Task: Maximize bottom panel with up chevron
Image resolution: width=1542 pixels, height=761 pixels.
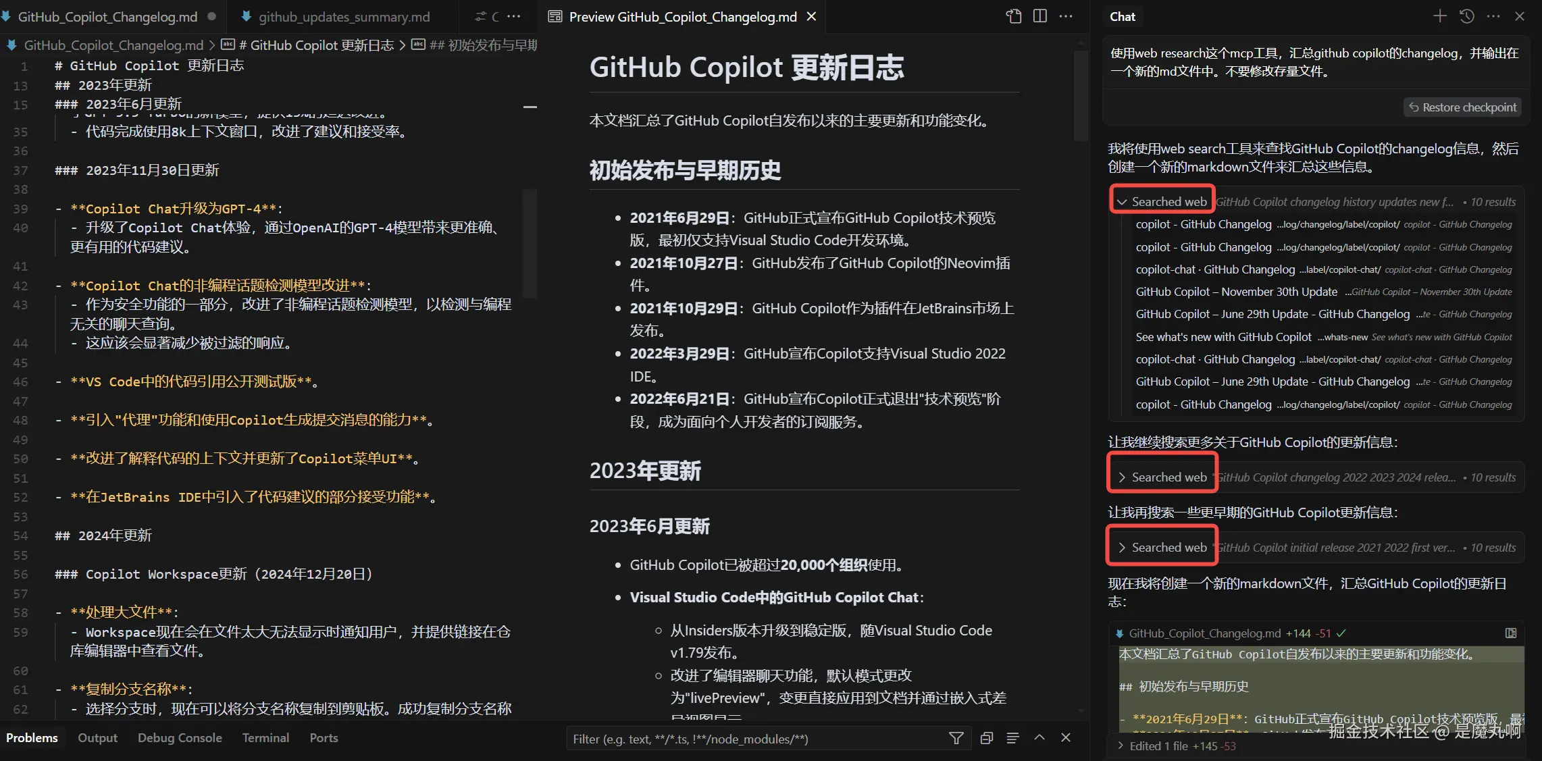Action: coord(1039,738)
